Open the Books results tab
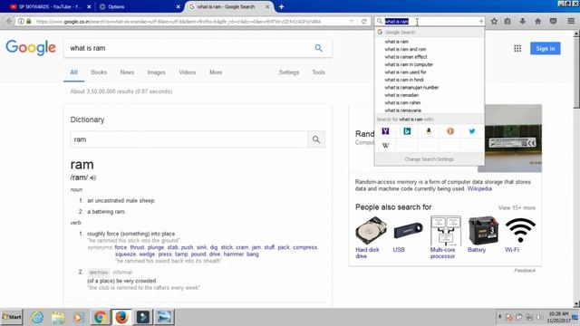580x326 pixels. coord(99,72)
